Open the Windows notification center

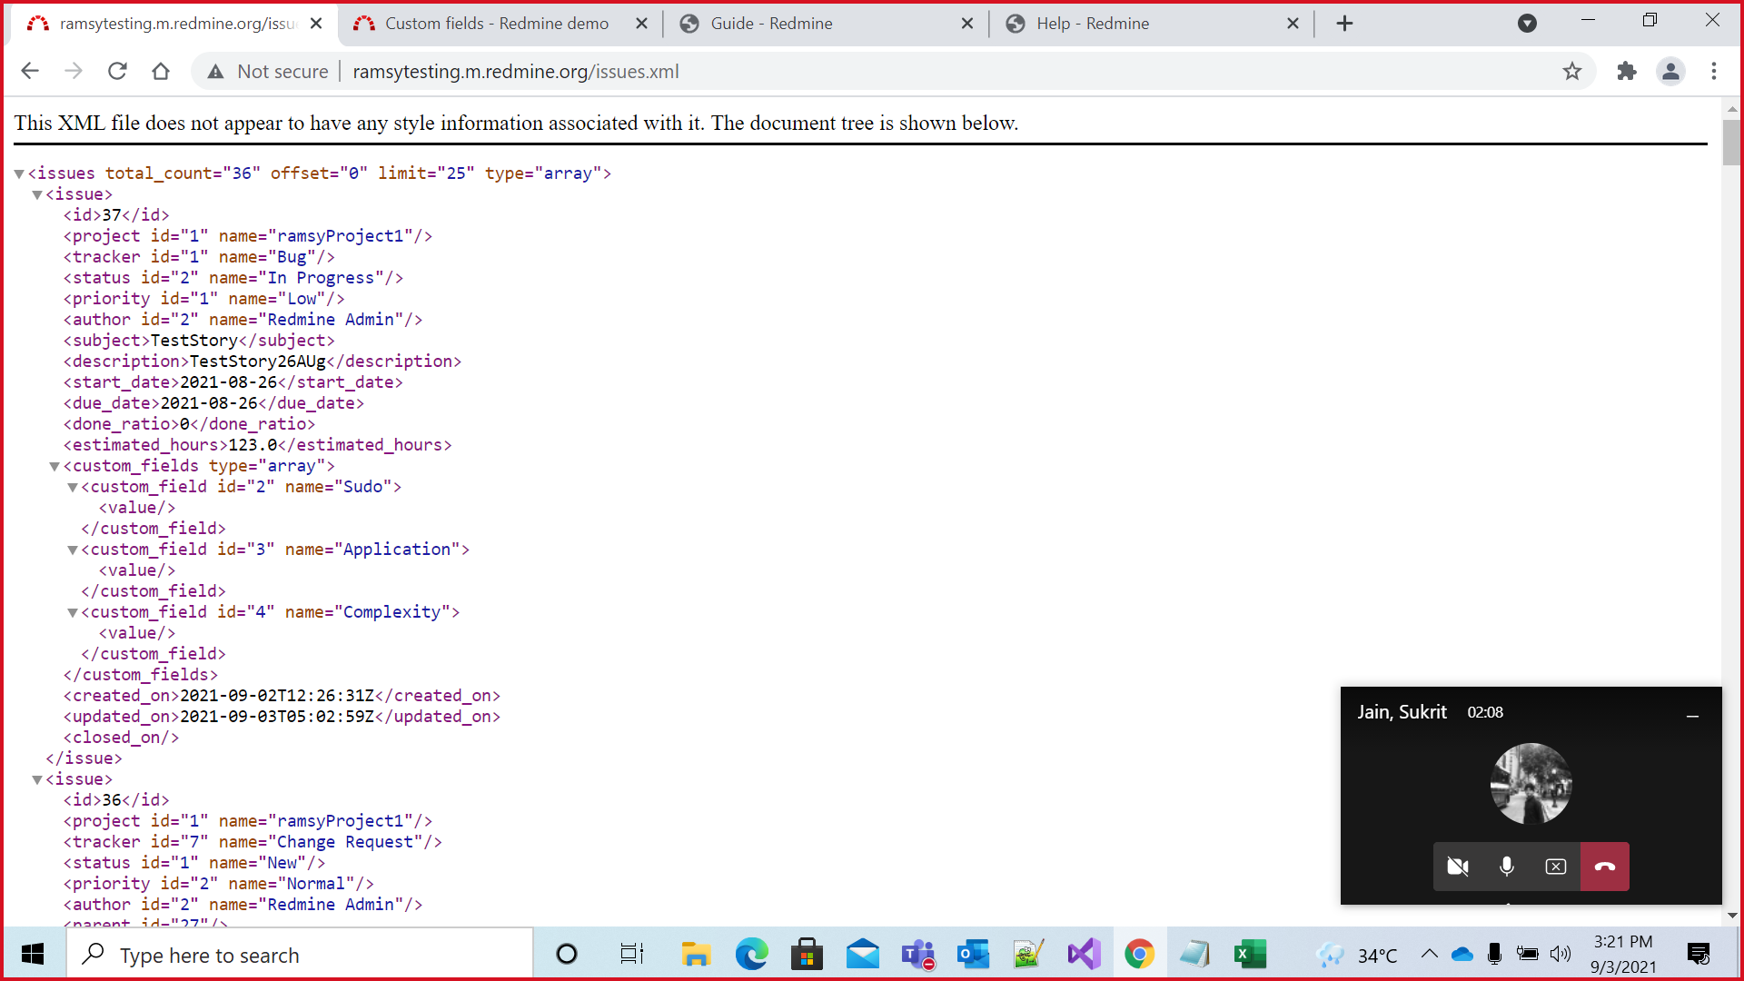pyautogui.click(x=1699, y=954)
